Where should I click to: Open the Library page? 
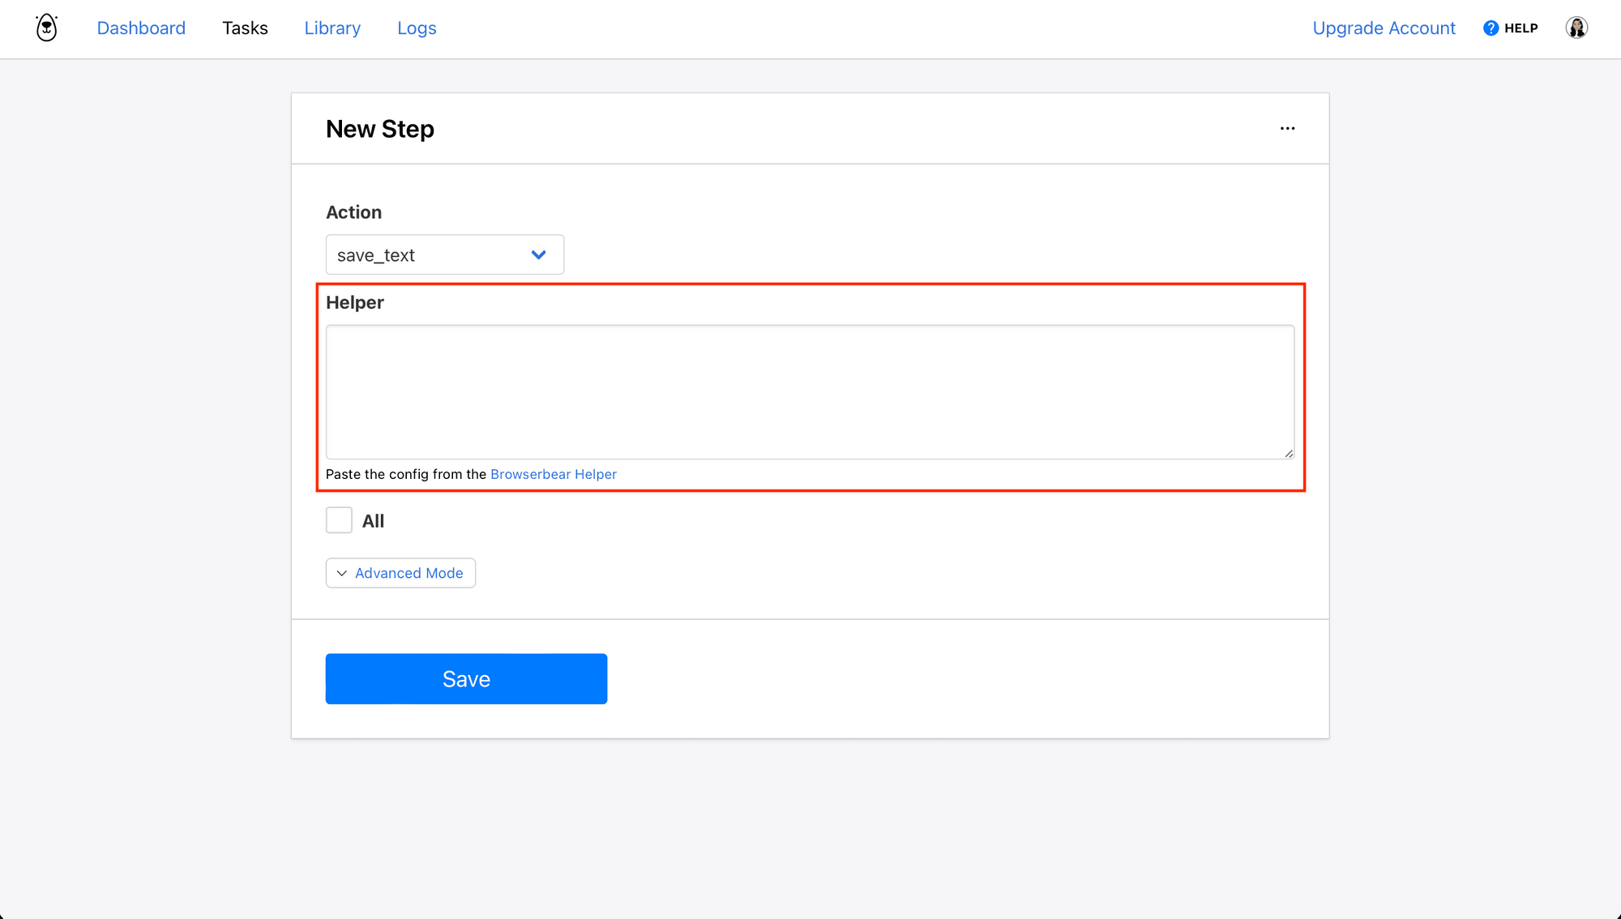tap(331, 28)
